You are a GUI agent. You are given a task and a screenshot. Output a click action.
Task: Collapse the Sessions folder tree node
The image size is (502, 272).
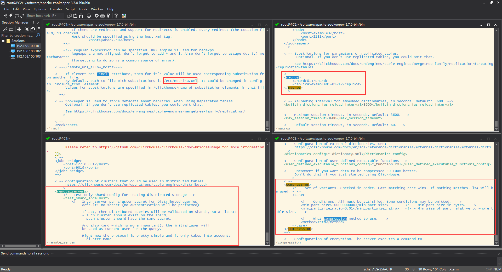[3, 41]
